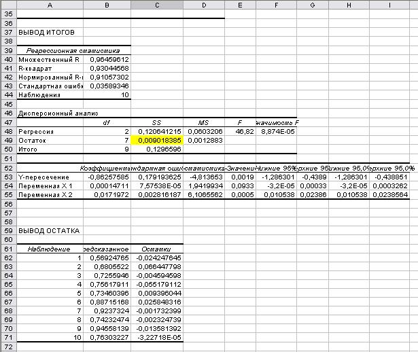
Task: Select column H header
Action: (349, 5)
